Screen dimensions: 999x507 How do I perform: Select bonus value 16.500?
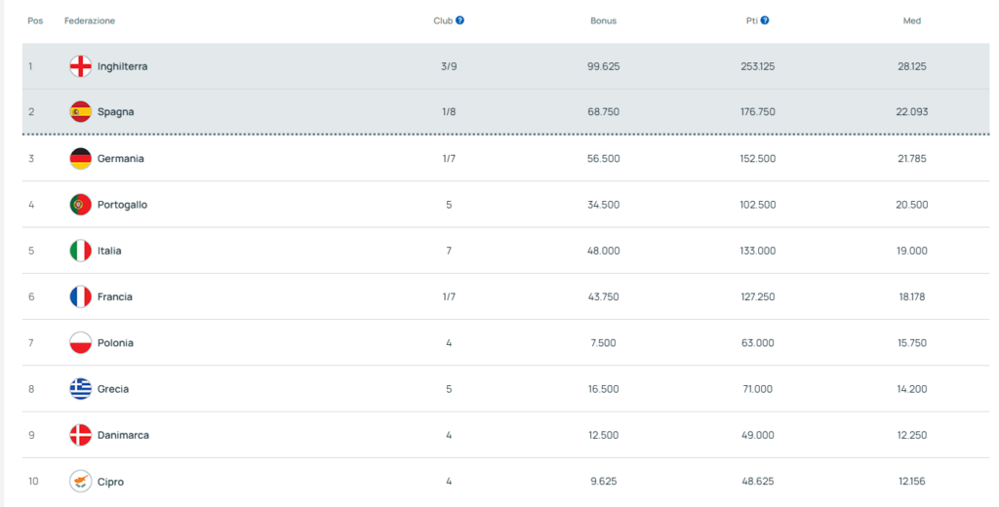click(603, 389)
